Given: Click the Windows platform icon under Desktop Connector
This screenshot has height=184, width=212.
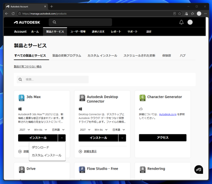Looking at the screenshot, I should [80, 109].
